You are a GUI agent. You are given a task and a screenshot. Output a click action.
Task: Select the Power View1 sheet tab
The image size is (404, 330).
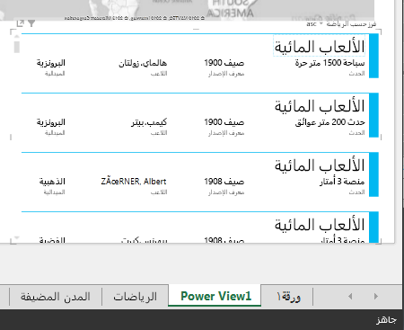click(x=215, y=296)
